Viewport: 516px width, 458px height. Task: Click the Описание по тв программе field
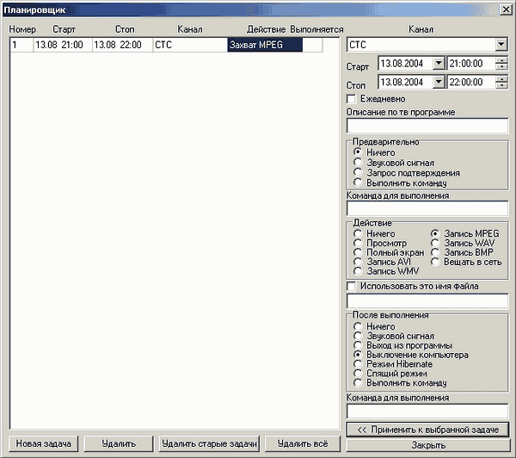pos(427,127)
